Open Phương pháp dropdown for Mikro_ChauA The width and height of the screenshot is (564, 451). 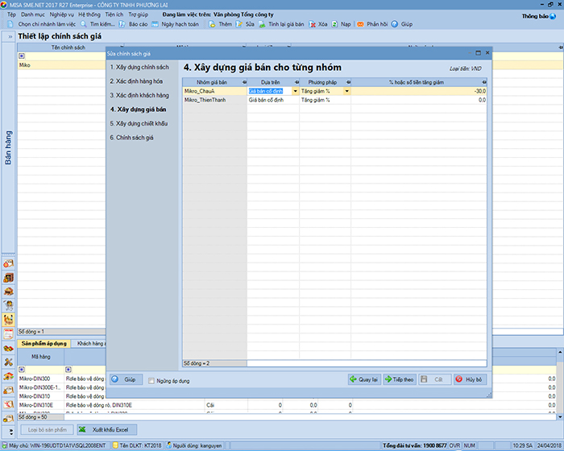tap(346, 91)
